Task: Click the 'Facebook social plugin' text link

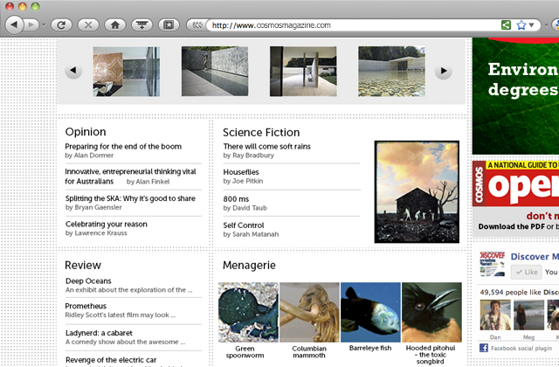Action: coord(521,349)
